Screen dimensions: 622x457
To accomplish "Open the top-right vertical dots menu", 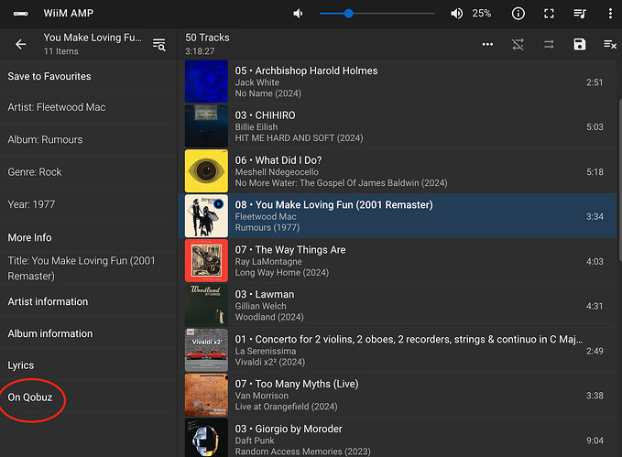I will [610, 14].
